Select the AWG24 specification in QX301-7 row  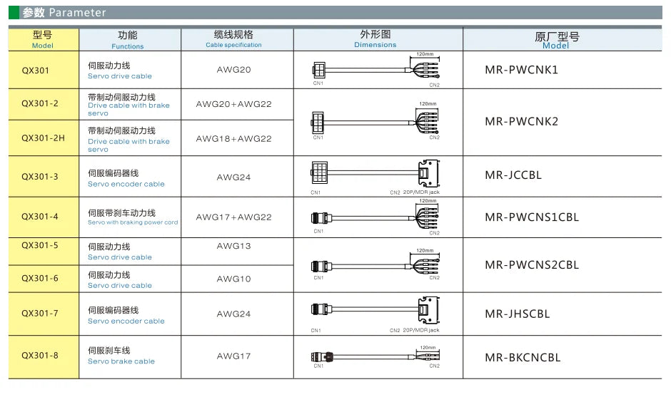233,314
